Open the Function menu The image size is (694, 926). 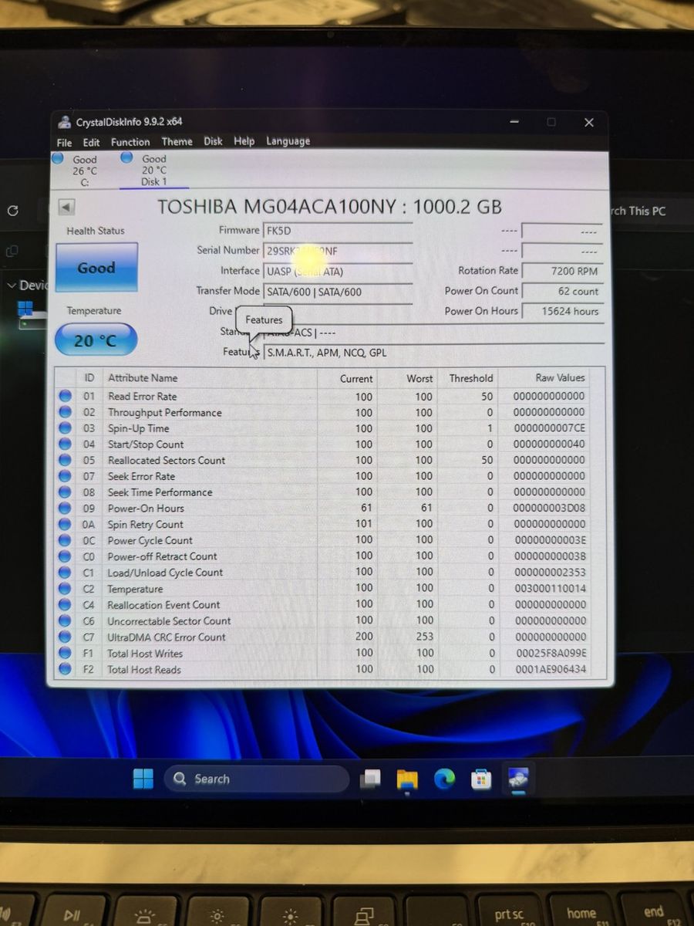tap(130, 142)
